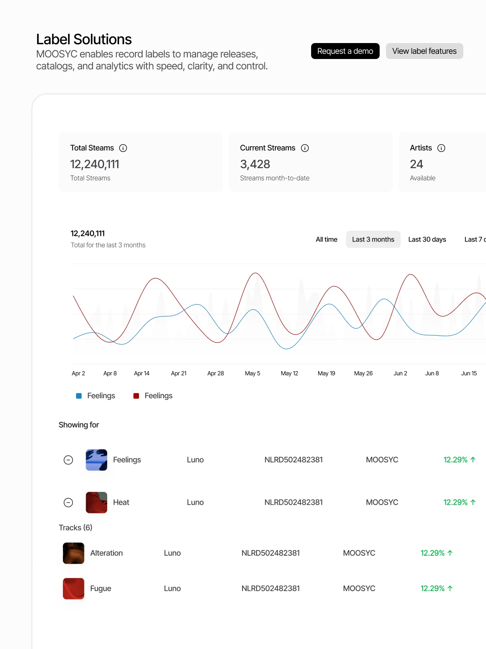The width and height of the screenshot is (486, 649).
Task: Click the Jun 15 axis label
Action: pos(469,374)
